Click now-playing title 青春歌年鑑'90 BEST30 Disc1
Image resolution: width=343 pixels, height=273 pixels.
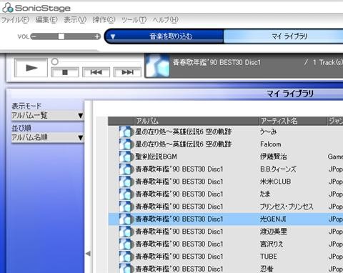[217, 62]
